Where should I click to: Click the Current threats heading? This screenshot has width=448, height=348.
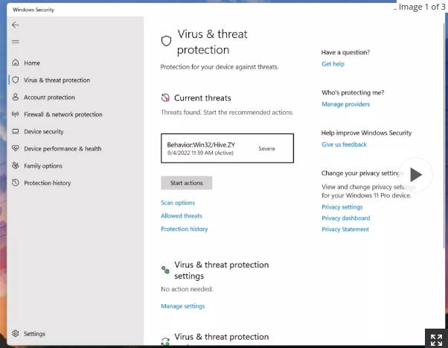coord(202,98)
